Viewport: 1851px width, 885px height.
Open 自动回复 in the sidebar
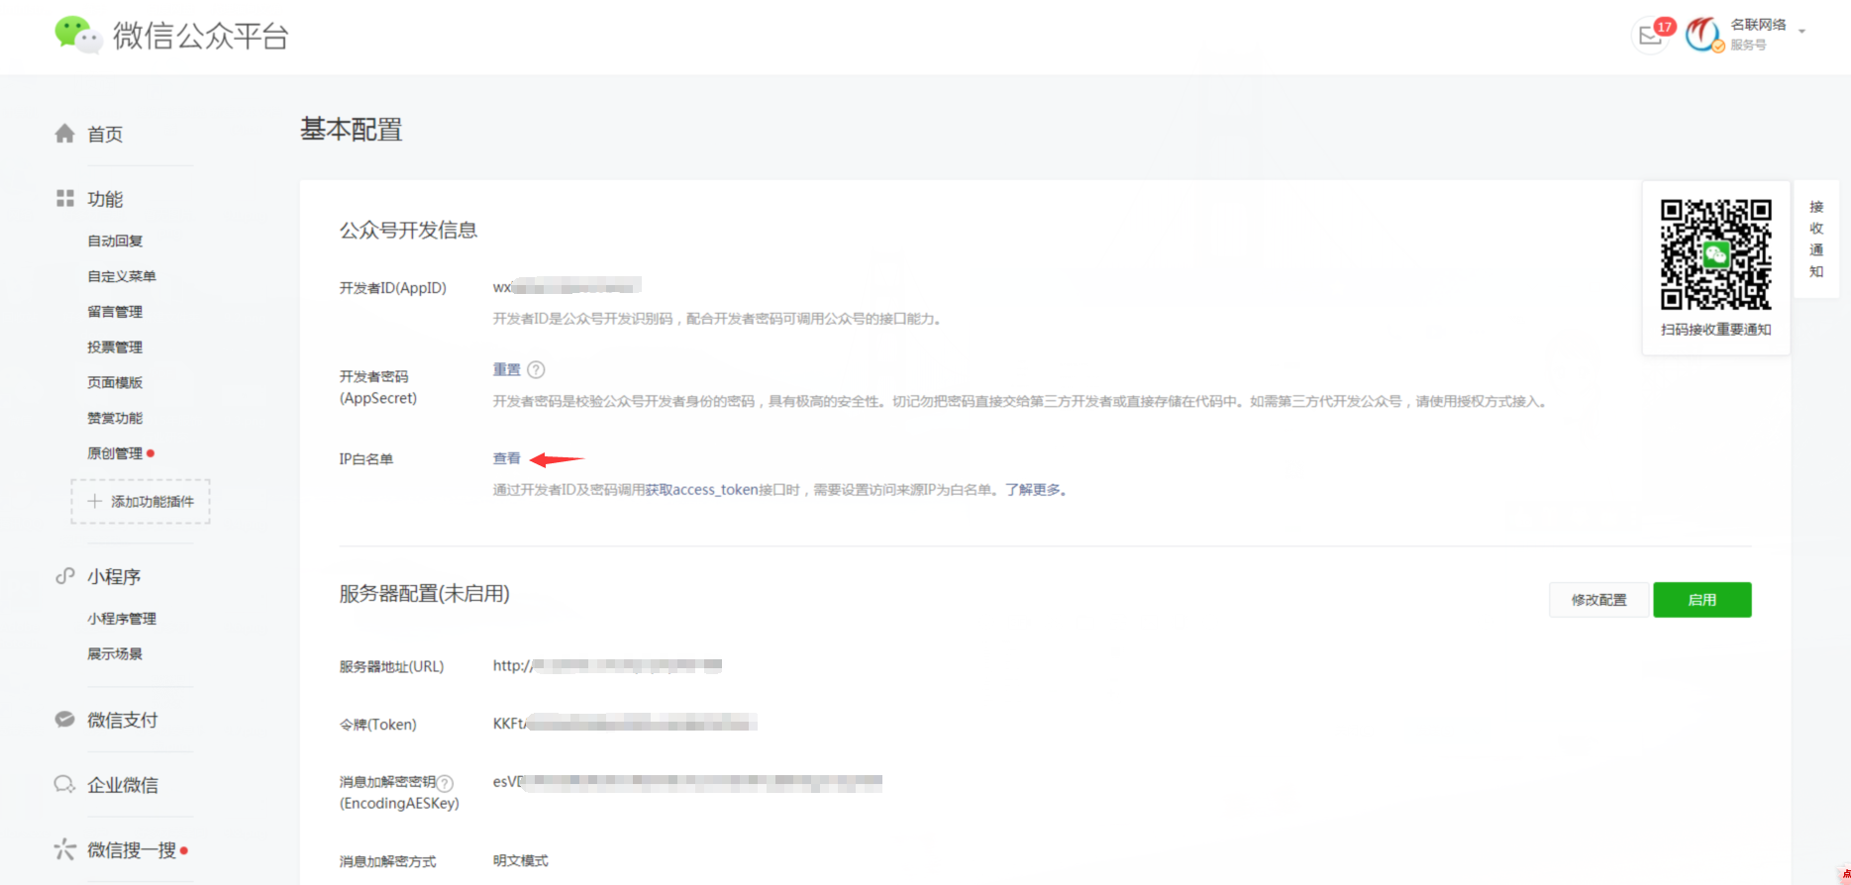pos(115,241)
